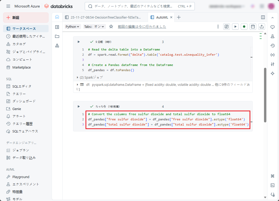Click the star icon to favorite notebook
279x201 pixels.
[111, 27]
